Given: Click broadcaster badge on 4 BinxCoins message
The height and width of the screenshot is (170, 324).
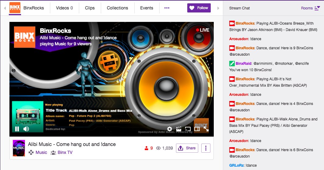Looking at the screenshot, I should (x=232, y=104).
